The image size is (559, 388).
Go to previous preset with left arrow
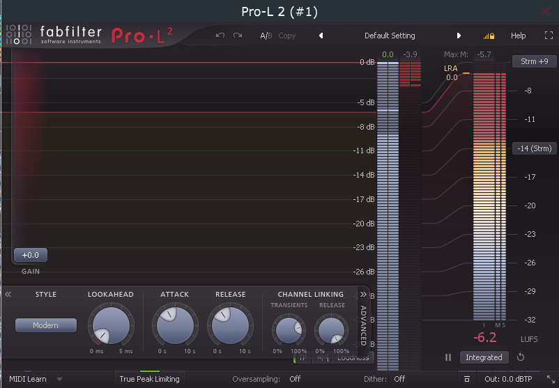321,36
